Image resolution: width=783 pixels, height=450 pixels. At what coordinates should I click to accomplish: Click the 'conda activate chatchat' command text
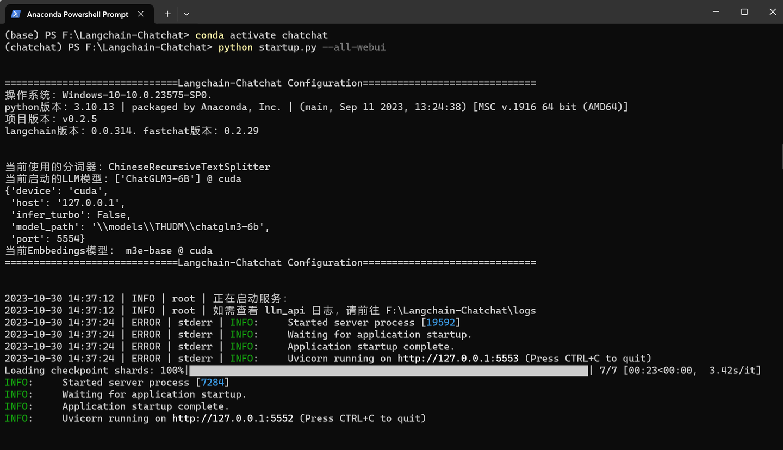point(262,35)
